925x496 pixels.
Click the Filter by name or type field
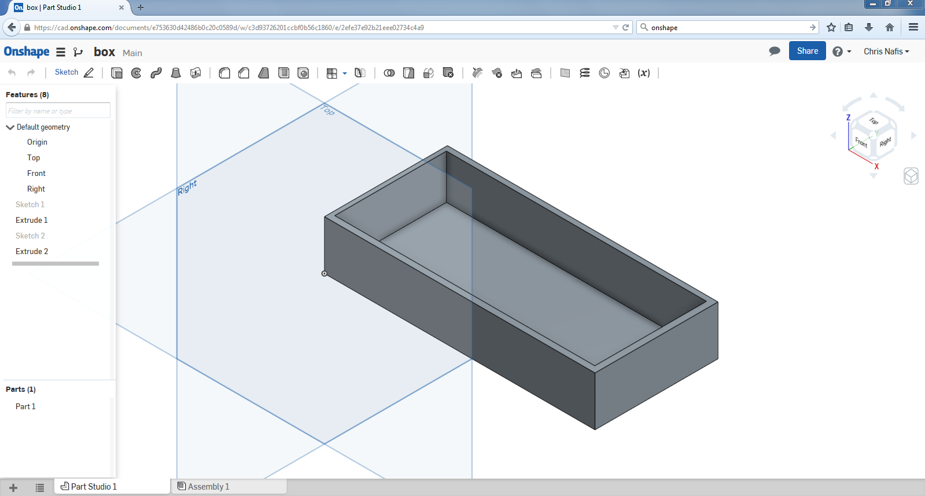pyautogui.click(x=58, y=111)
